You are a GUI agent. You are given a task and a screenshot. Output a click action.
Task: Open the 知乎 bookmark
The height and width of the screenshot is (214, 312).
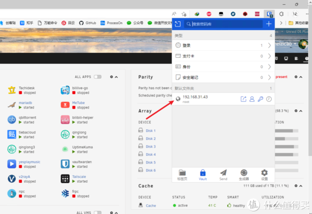pos(27,23)
